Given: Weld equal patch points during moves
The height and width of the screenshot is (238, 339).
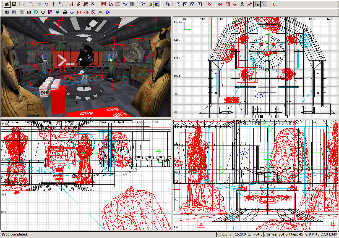Looking at the screenshot, I should click(249, 4).
